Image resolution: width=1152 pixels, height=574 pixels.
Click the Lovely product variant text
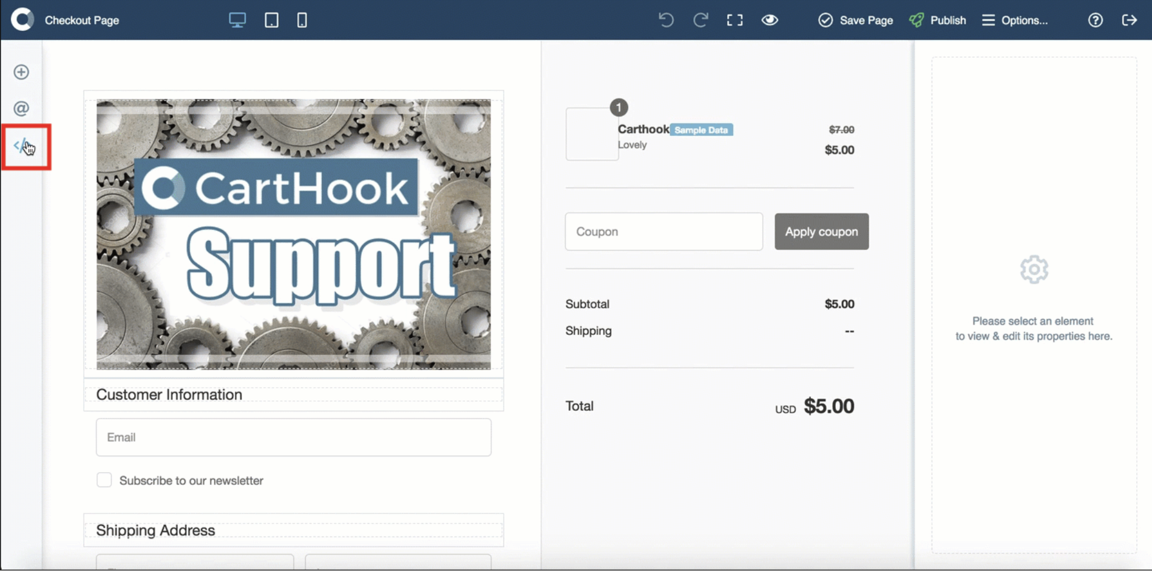(632, 144)
